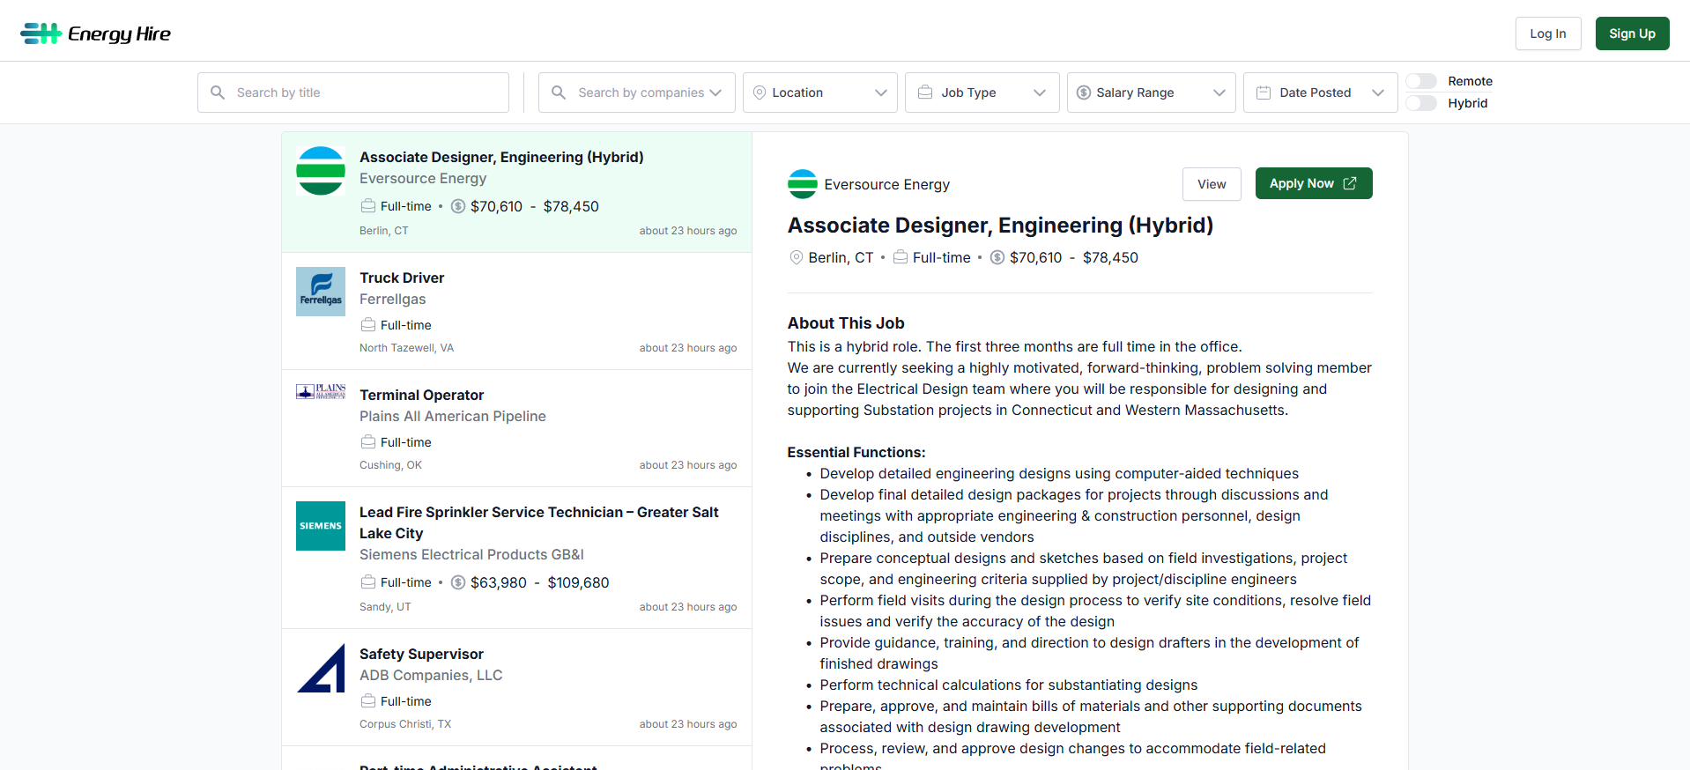Image resolution: width=1690 pixels, height=770 pixels.
Task: Enable the Hybrid toggle
Action: [1421, 103]
